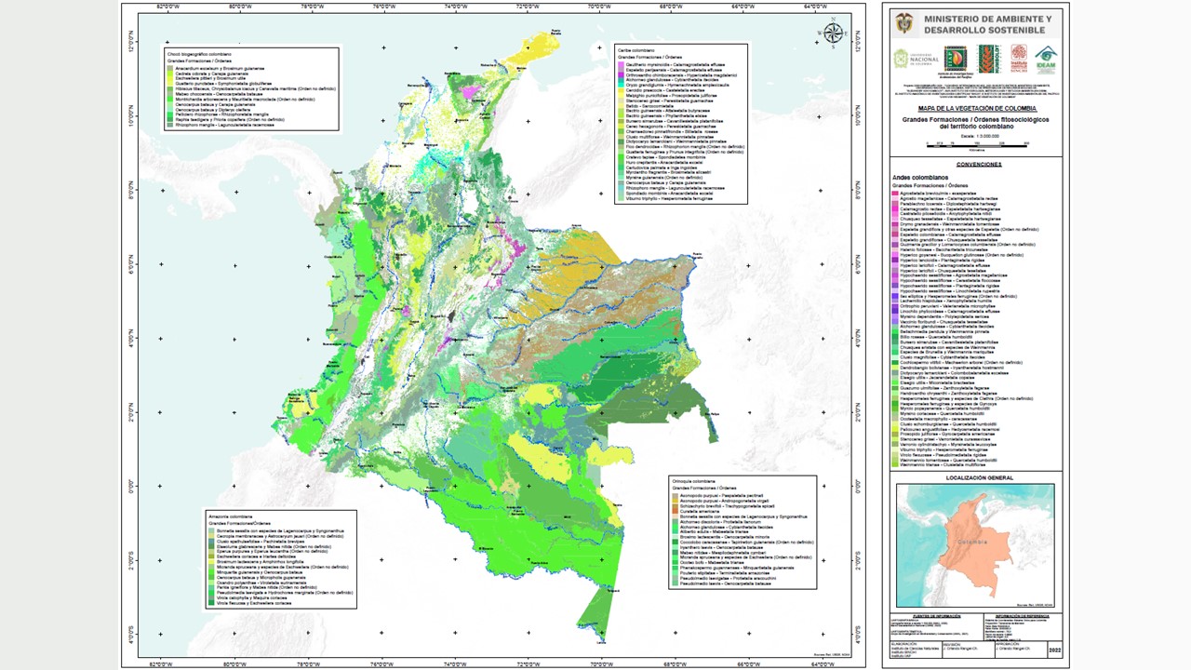Click the 'MINISTERIO DE AMBIENTE Y DESARROLLO SOSTENIBLE' header

(x=987, y=24)
